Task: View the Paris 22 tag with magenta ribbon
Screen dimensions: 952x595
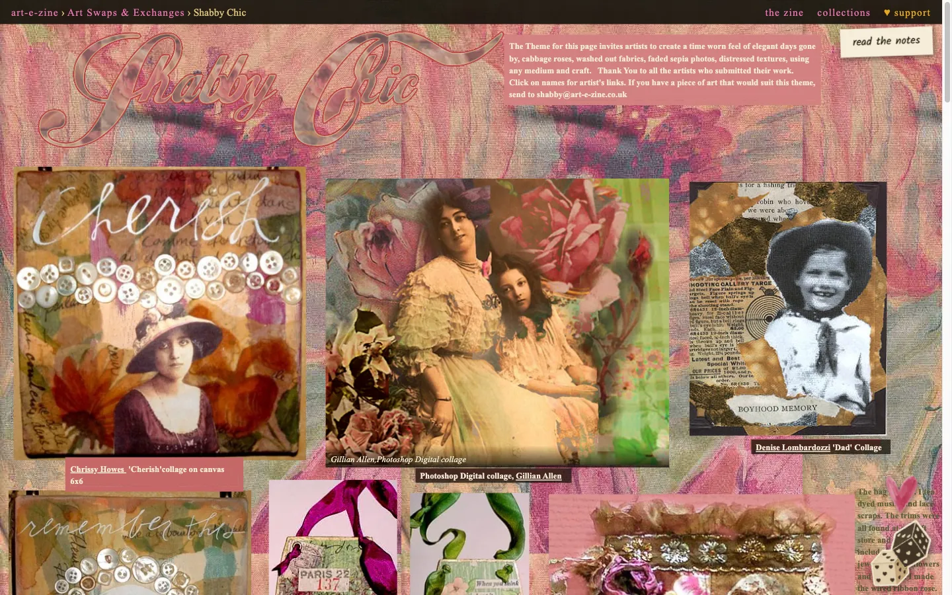Action: (333, 537)
